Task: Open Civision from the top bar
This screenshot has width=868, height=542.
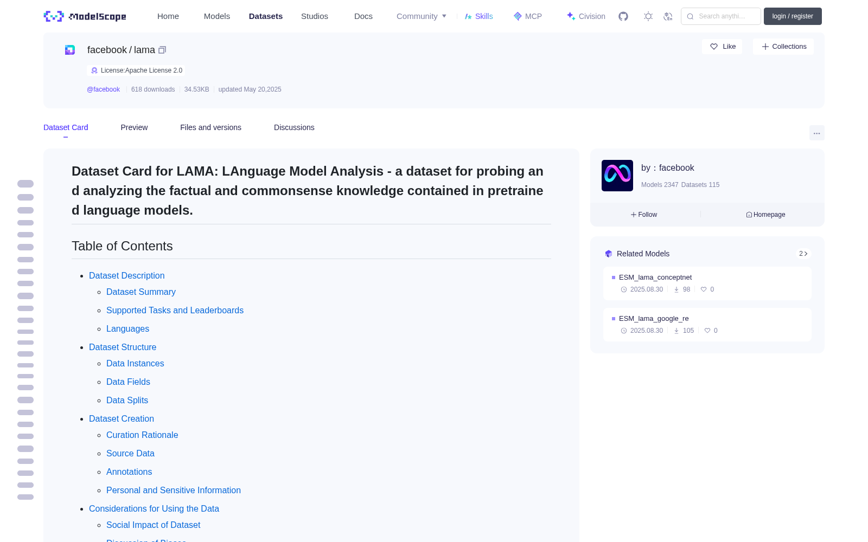Action: 586,16
